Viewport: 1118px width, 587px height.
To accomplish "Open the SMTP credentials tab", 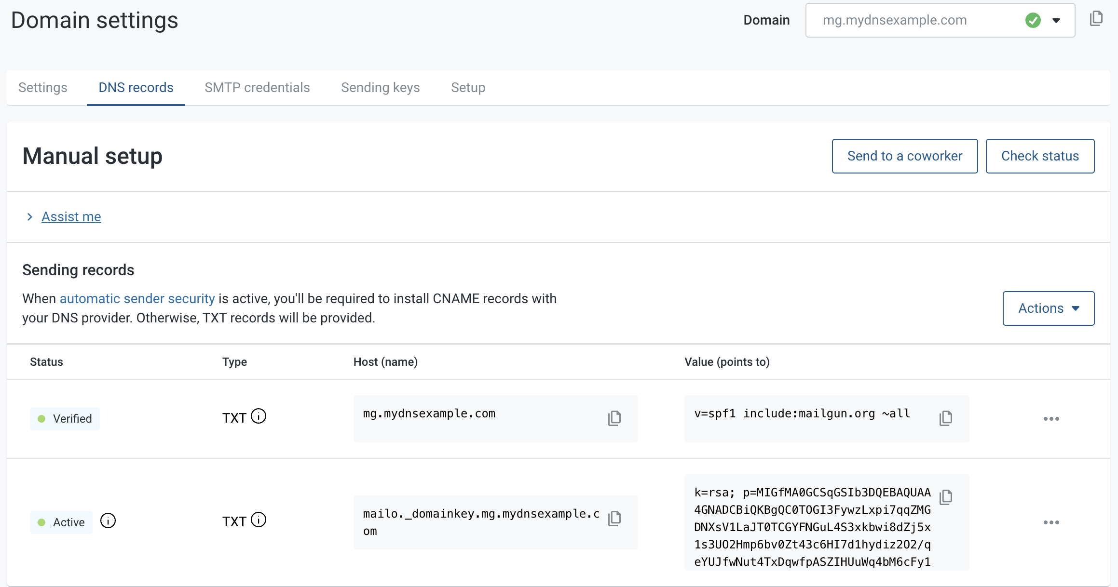I will [x=257, y=88].
